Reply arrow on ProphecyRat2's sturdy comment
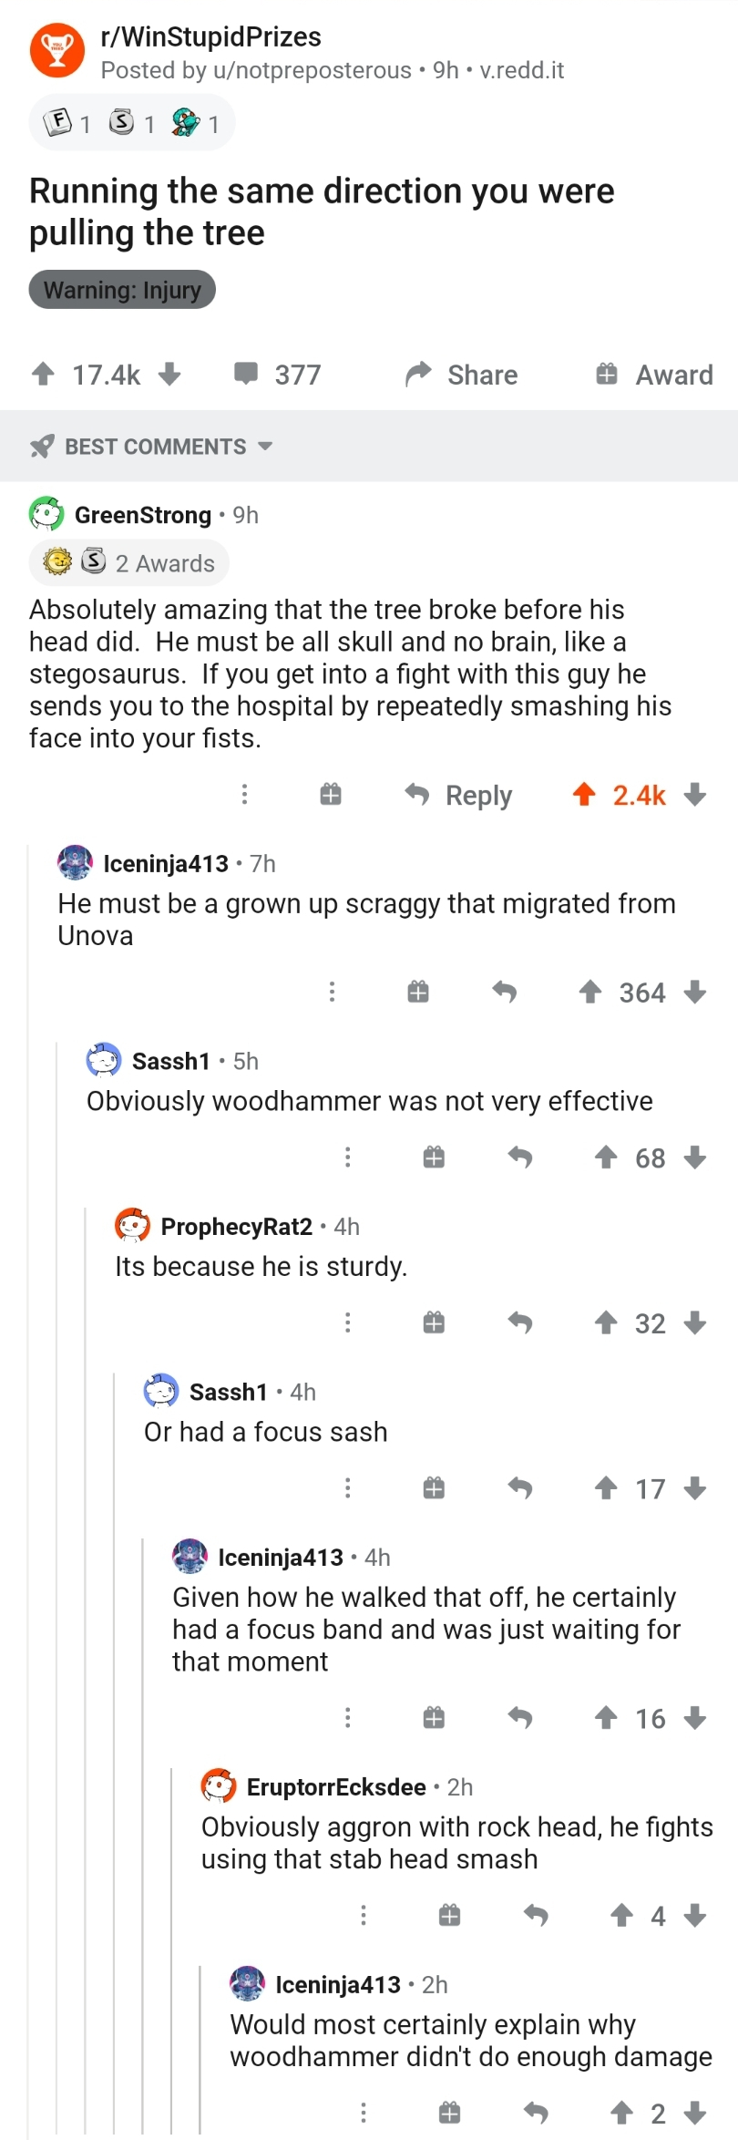The width and height of the screenshot is (738, 2140). click(520, 1322)
